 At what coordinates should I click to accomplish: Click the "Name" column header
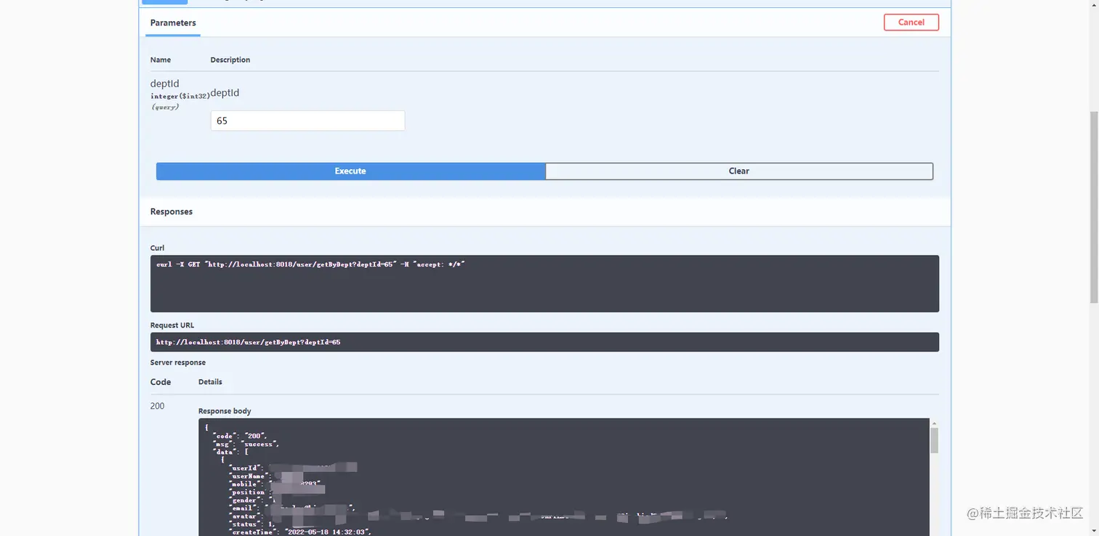point(161,60)
